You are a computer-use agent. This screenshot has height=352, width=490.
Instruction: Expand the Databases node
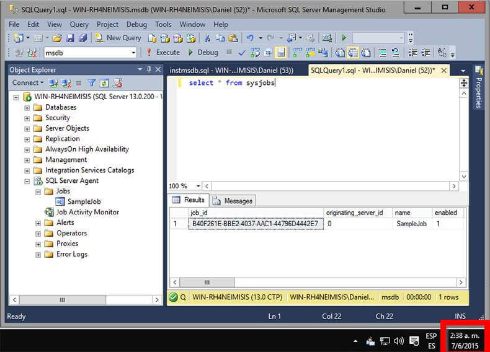coord(27,108)
